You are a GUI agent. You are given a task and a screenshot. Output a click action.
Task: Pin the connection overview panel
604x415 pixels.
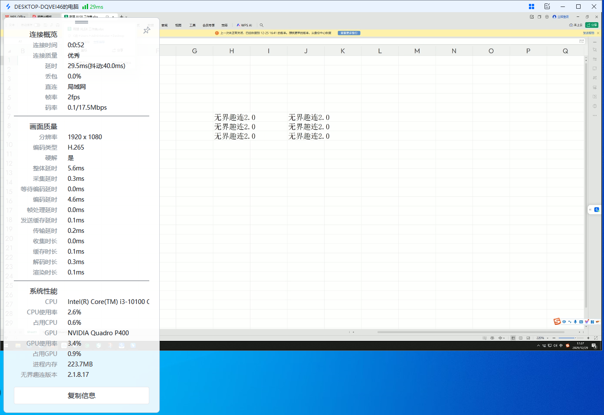[x=147, y=30]
